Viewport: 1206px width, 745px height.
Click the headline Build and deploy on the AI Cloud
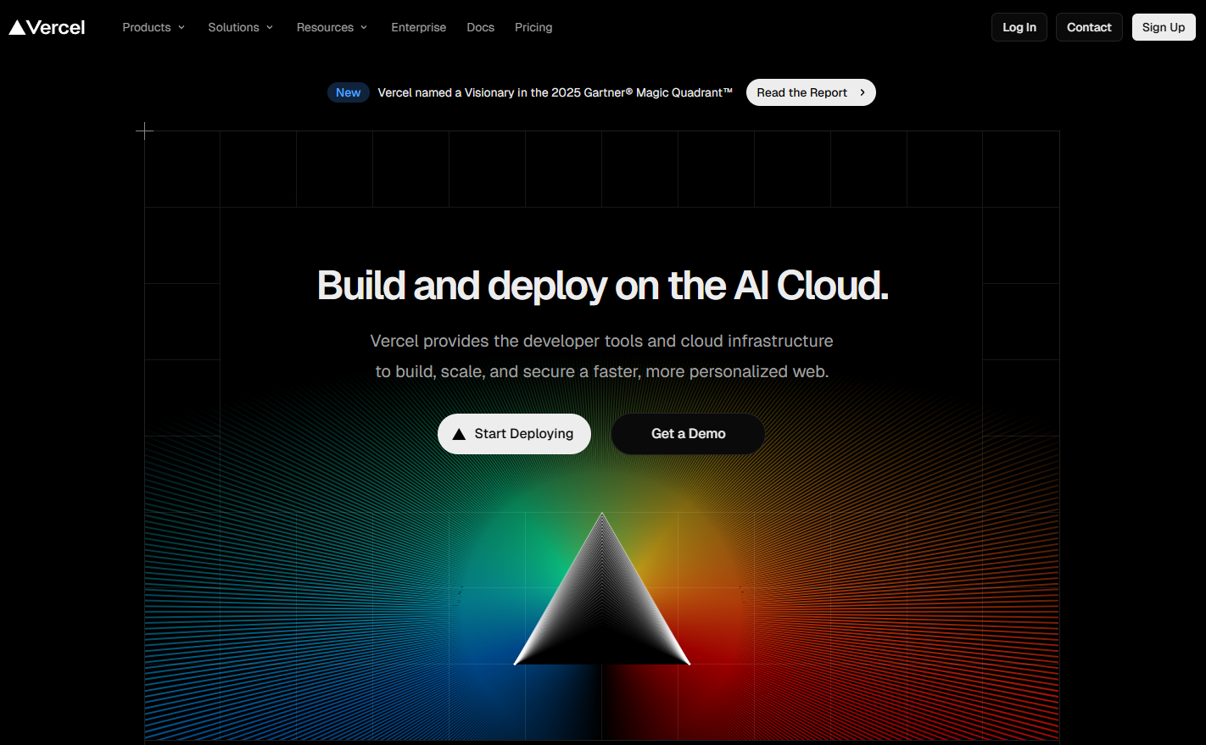click(602, 286)
